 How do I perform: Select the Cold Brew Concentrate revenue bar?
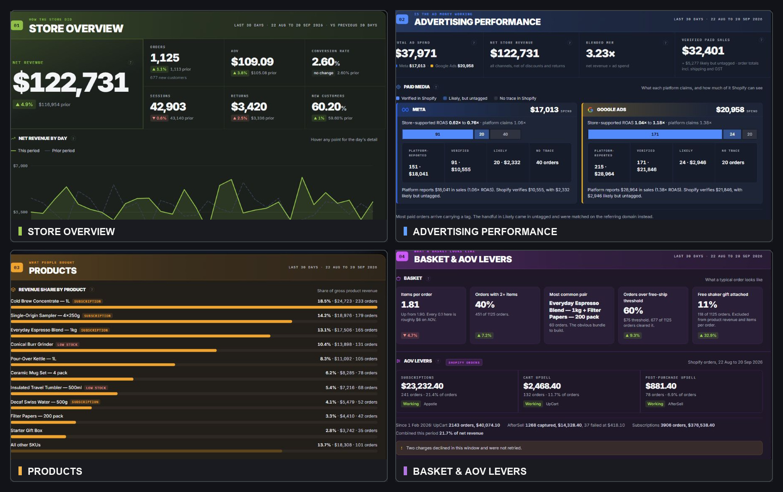click(x=194, y=307)
